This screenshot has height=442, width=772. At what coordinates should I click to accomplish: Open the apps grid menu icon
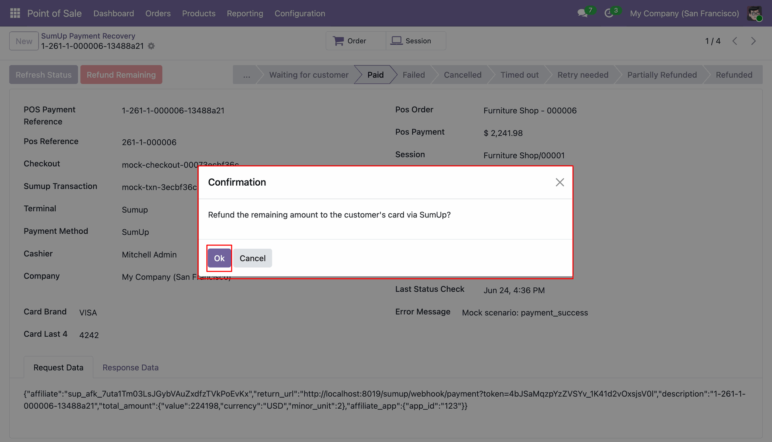pos(15,13)
